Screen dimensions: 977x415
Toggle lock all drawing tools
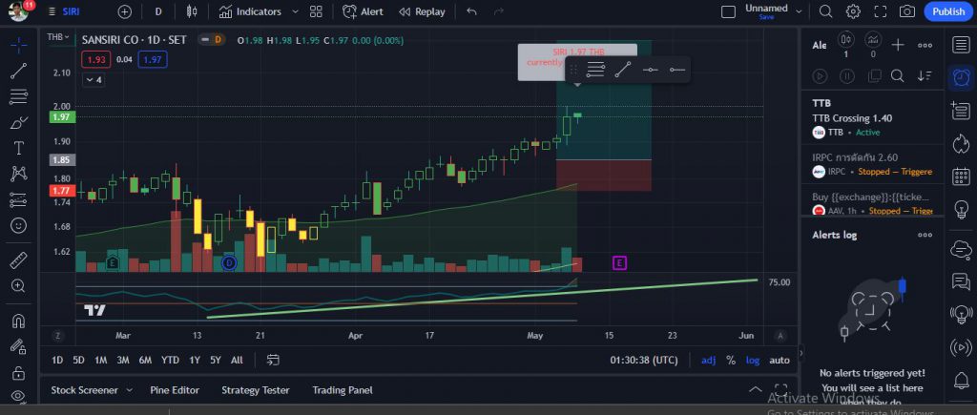[19, 373]
